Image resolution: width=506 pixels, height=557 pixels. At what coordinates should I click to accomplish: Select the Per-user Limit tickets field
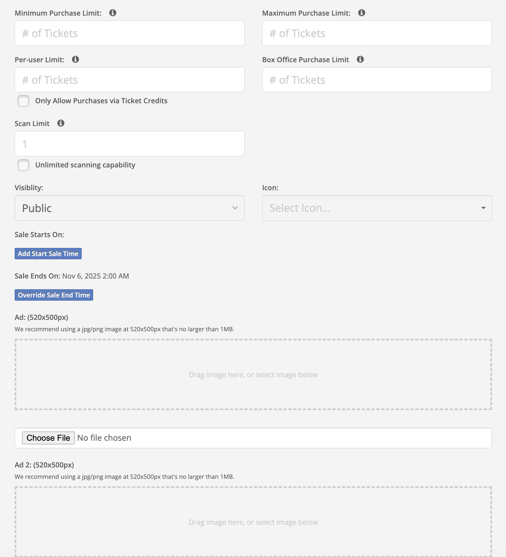129,80
